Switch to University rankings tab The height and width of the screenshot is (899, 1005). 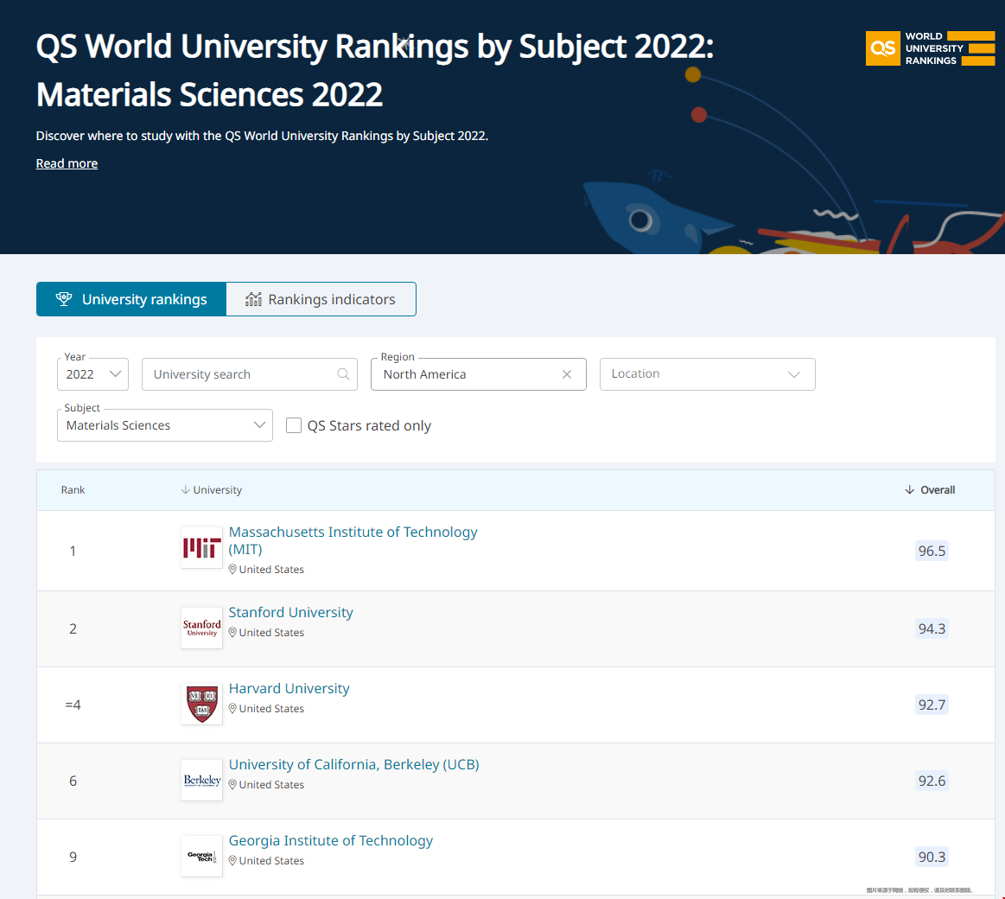[131, 299]
